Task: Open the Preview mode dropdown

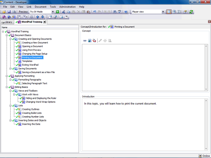Action: [x=53, y=12]
